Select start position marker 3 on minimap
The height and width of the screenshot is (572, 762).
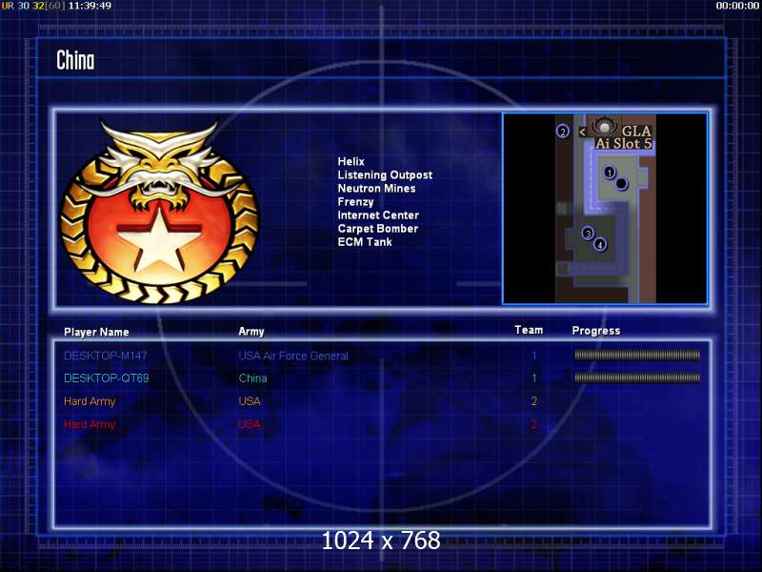point(588,234)
